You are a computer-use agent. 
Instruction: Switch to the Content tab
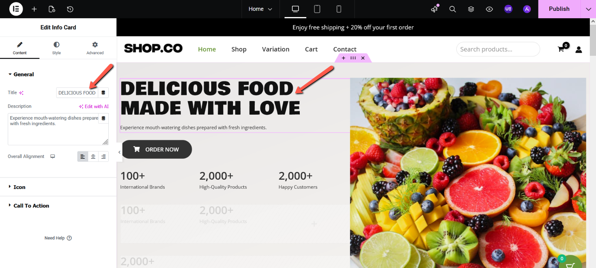[20, 48]
